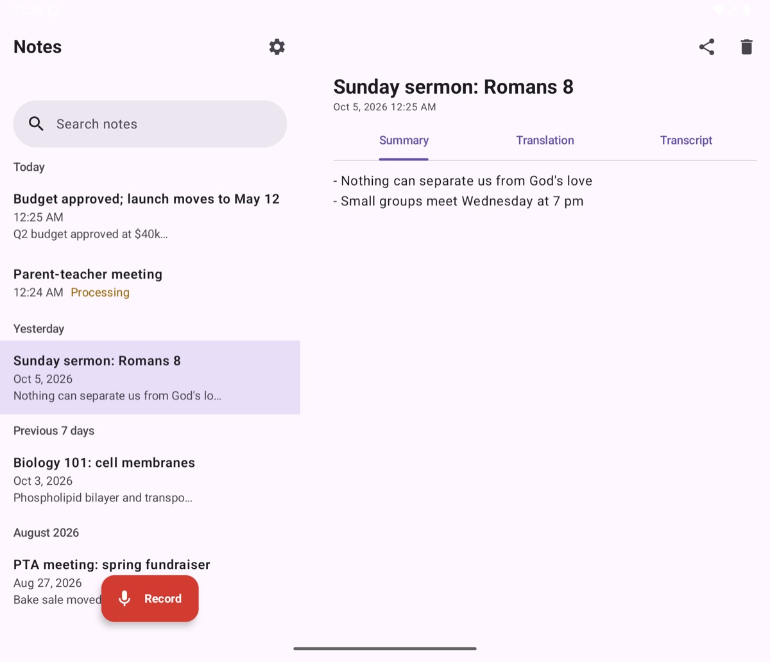The image size is (770, 662).
Task: Select the Parent-teacher meeting note
Action: coord(150,283)
